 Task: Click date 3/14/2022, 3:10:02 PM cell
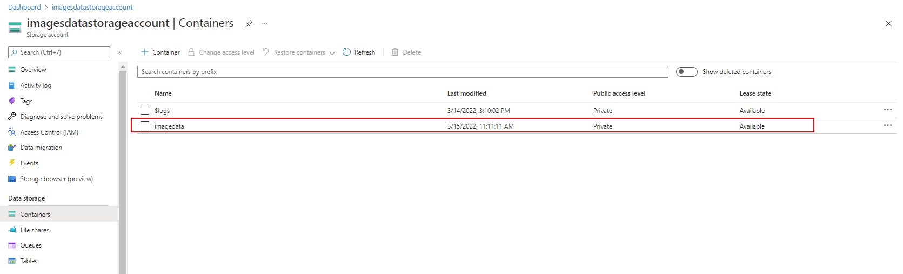(479, 111)
